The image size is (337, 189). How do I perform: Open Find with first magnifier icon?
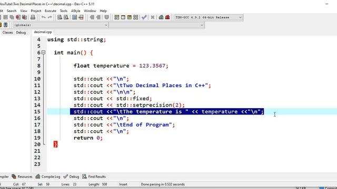[x=60, y=17]
